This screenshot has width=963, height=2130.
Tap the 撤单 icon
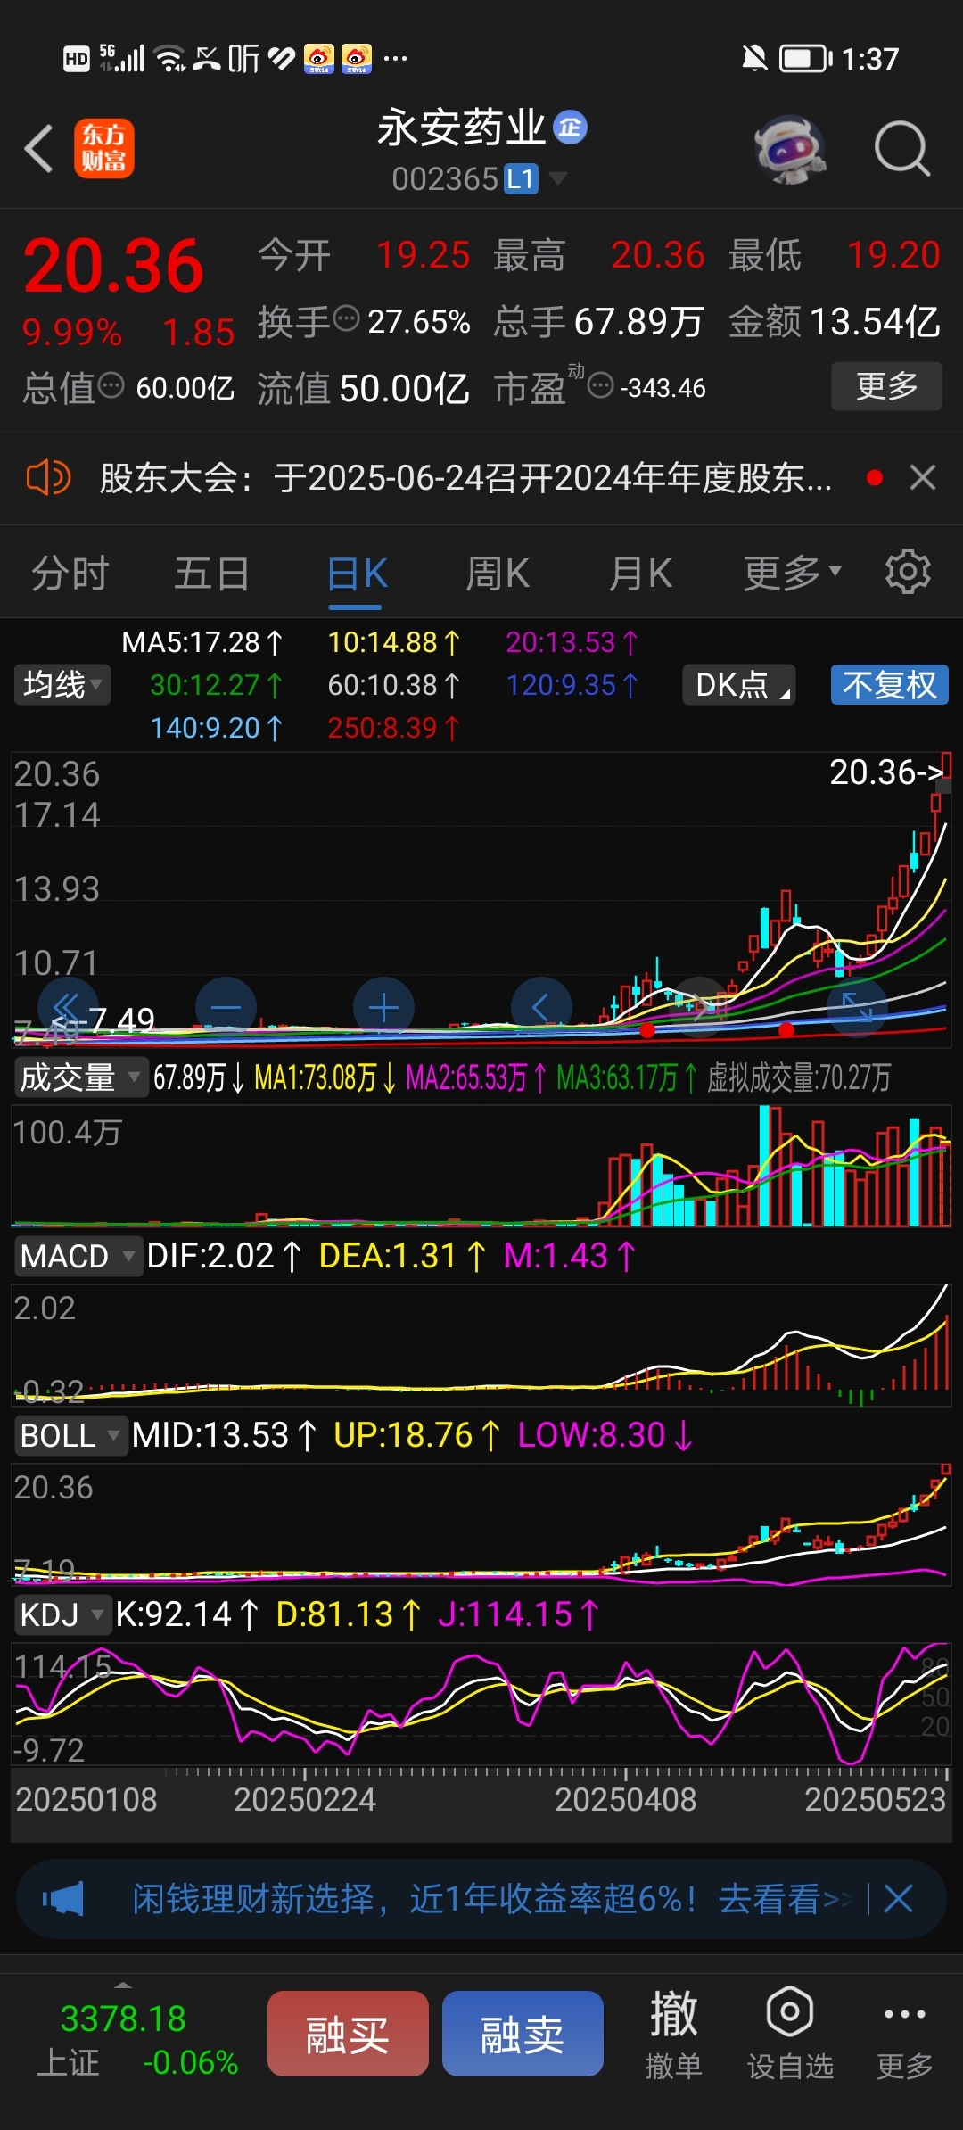tap(673, 2035)
